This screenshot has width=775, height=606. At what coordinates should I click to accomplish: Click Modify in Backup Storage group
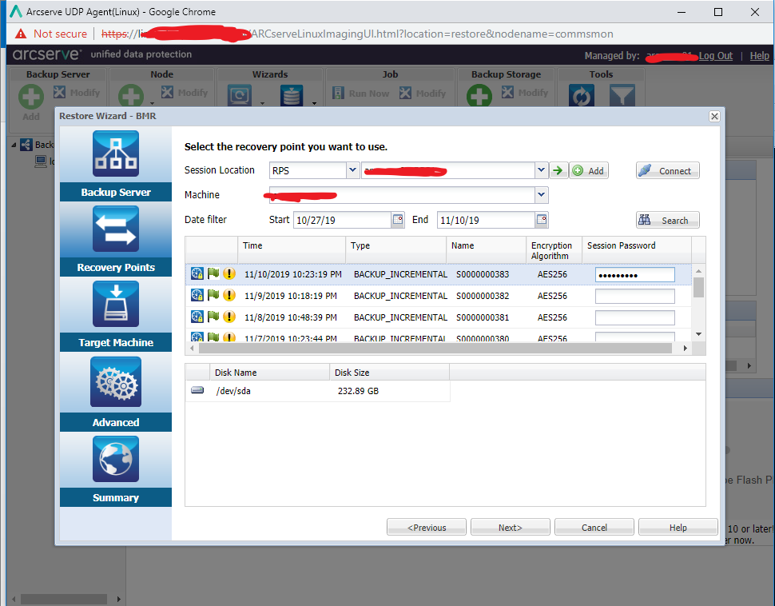(525, 93)
